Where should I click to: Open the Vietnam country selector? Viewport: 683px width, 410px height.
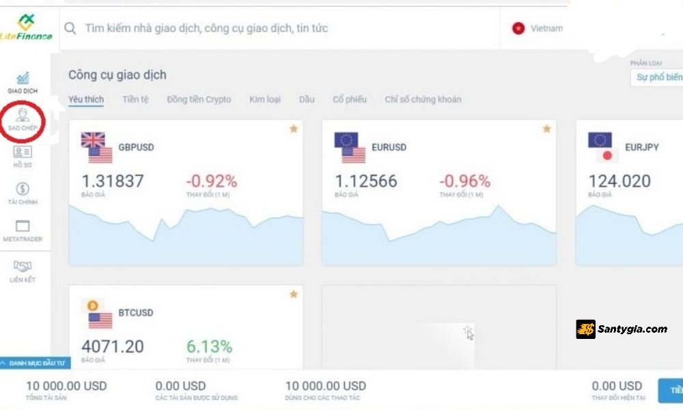pos(538,29)
